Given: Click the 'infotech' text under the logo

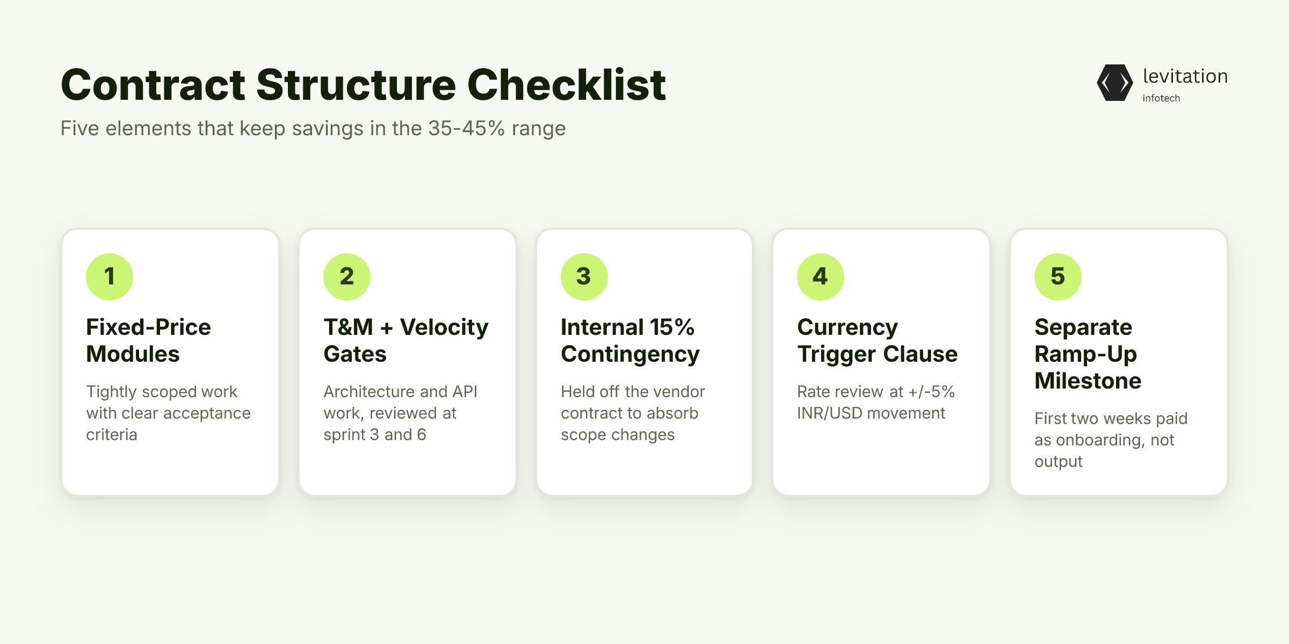Looking at the screenshot, I should (x=1161, y=98).
